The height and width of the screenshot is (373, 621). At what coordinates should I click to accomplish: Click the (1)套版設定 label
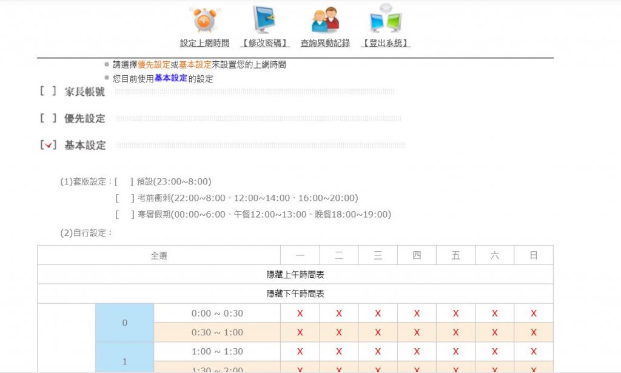[86, 182]
